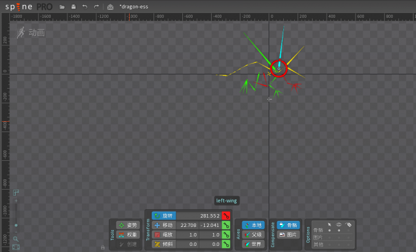Redo the last undone action
Image resolution: width=416 pixels, height=252 pixels.
[96, 7]
